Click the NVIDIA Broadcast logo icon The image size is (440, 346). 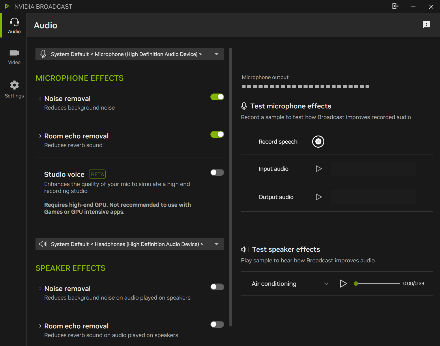(x=8, y=6)
